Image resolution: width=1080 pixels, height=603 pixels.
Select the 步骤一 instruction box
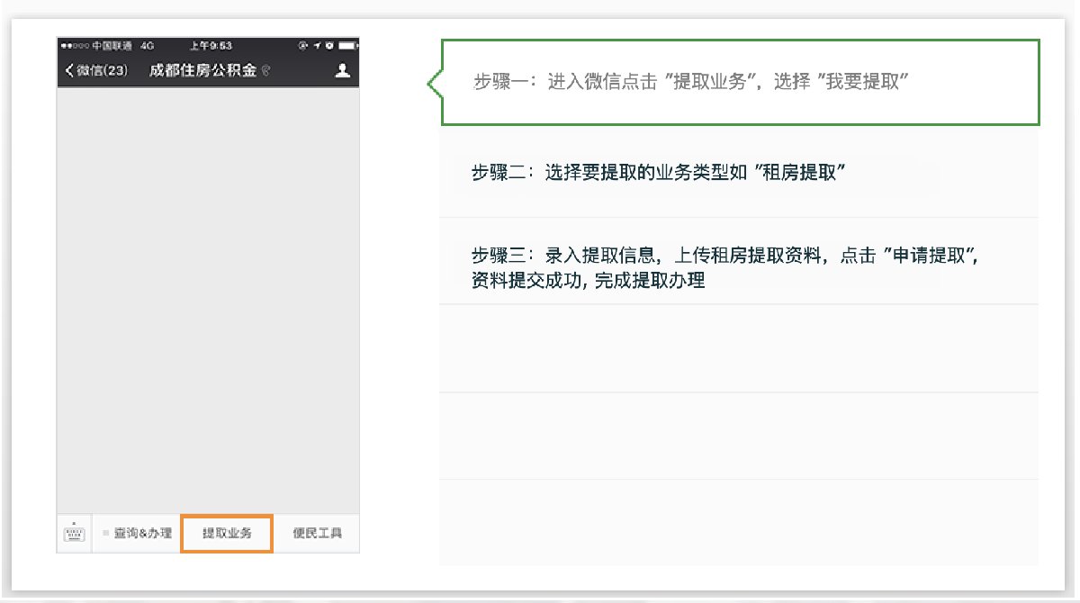click(738, 82)
